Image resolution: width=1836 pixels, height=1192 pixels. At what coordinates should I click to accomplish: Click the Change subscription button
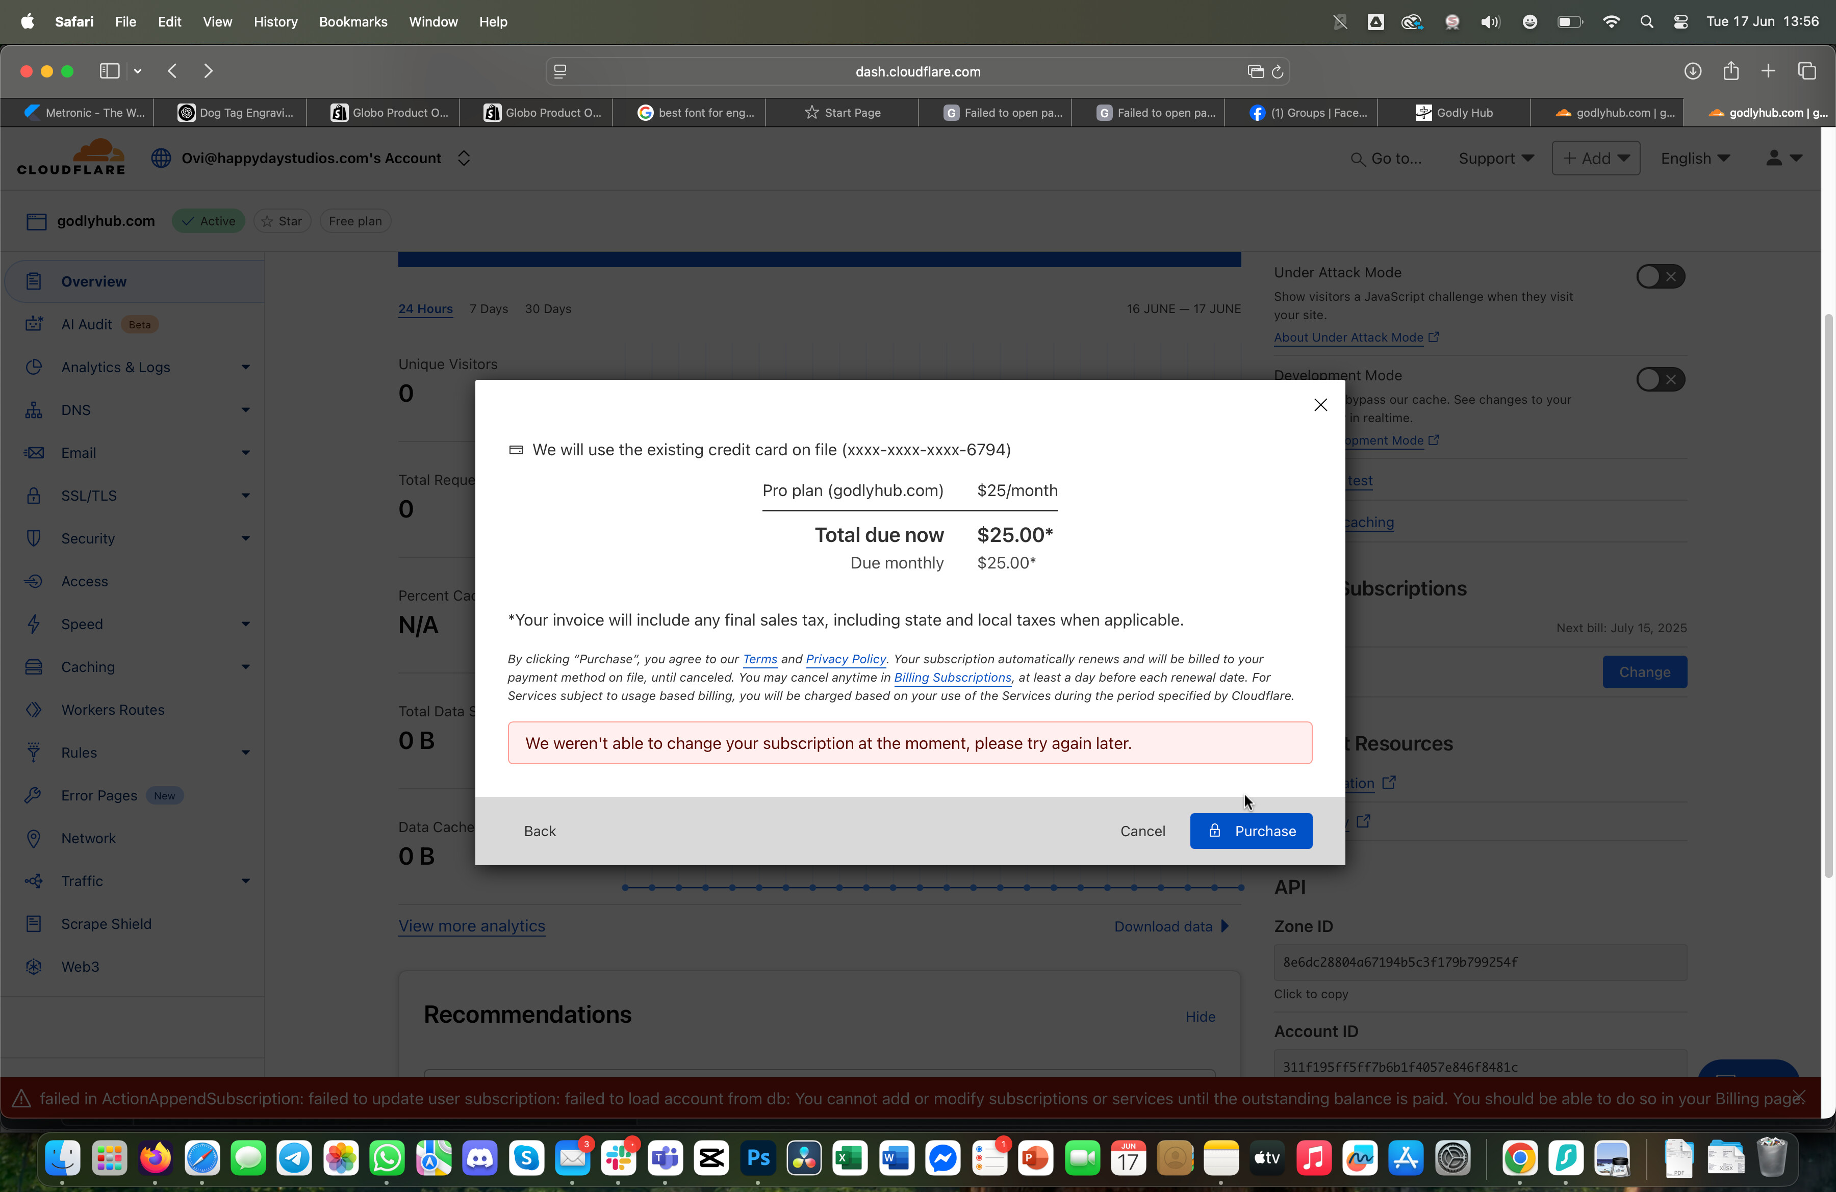[1644, 671]
